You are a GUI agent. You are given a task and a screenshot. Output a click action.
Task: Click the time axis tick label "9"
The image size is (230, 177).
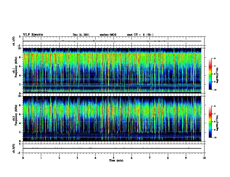pyautogui.click(x=186, y=158)
